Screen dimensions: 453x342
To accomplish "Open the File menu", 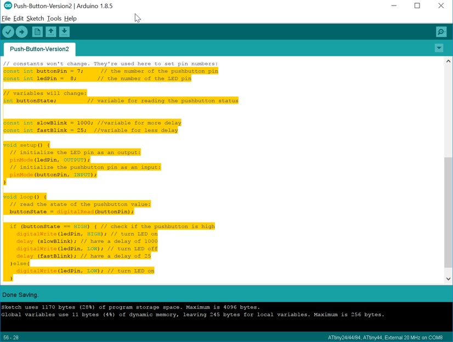I will coord(6,19).
